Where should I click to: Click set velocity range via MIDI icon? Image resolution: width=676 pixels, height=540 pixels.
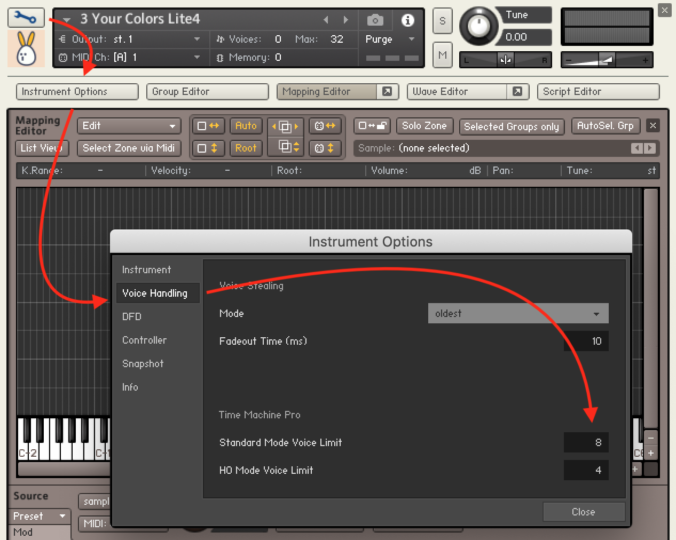[x=325, y=148]
